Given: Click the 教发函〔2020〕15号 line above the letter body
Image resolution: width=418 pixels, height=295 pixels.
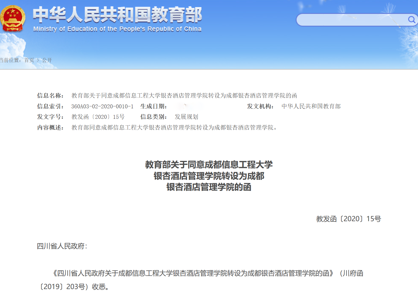Looking at the screenshot, I should [x=348, y=219].
